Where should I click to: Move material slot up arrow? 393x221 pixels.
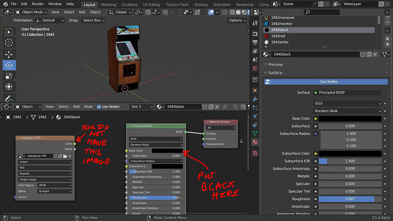click(387, 39)
